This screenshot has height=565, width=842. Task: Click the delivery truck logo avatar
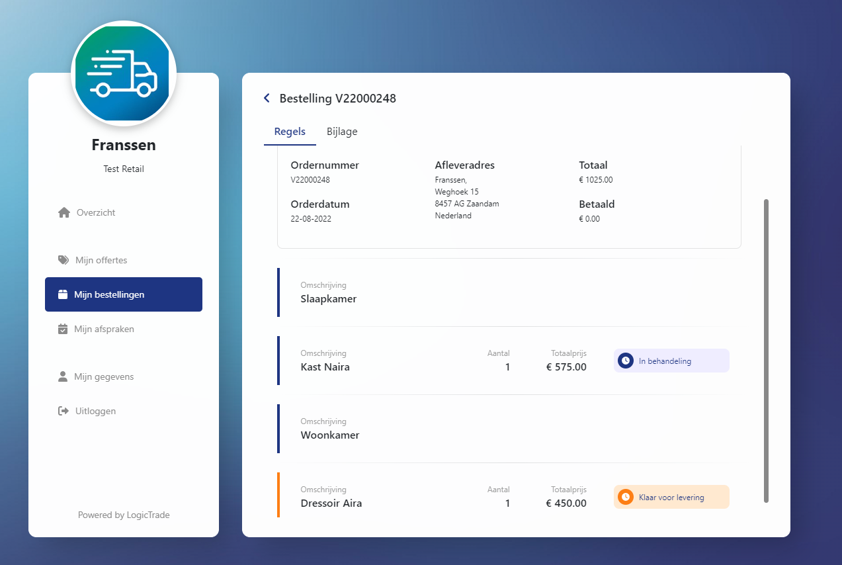point(124,73)
